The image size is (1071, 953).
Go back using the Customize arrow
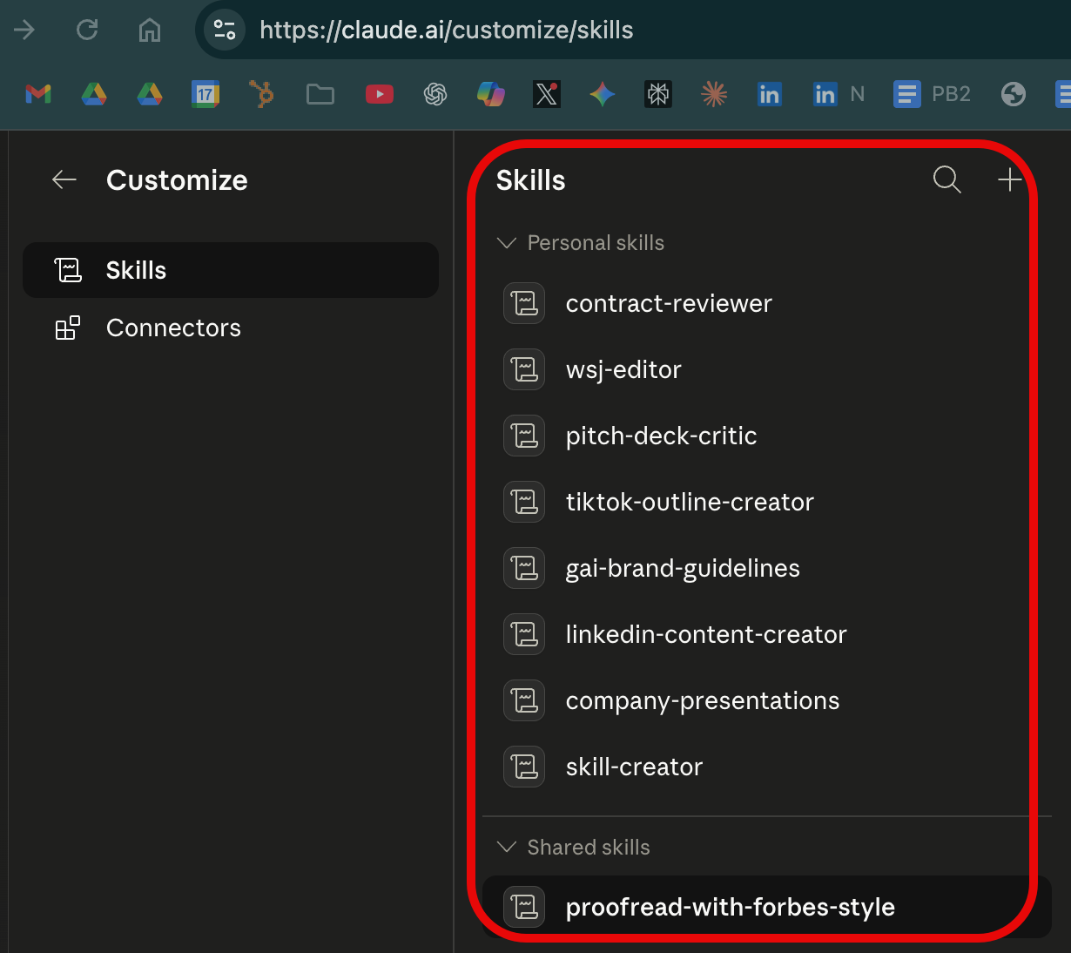(64, 180)
